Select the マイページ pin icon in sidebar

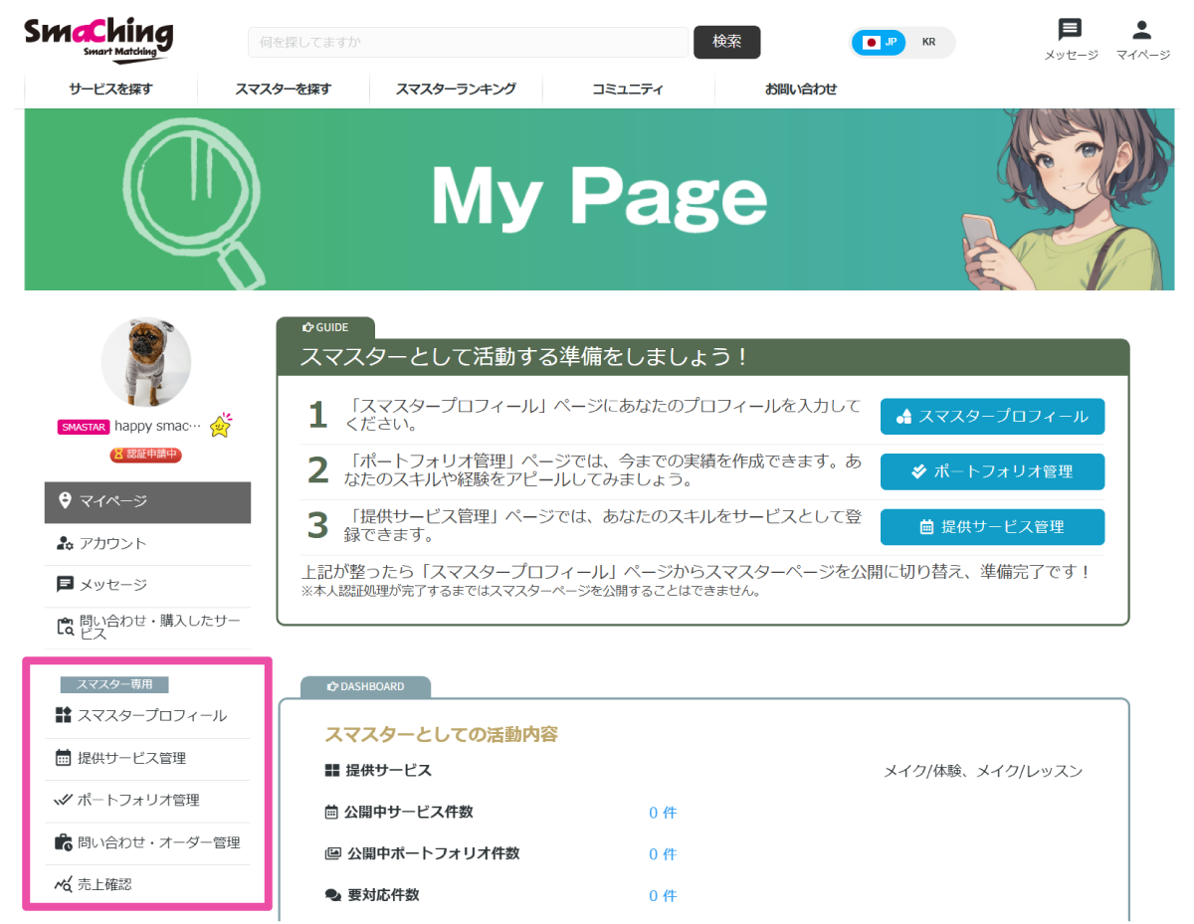point(65,502)
